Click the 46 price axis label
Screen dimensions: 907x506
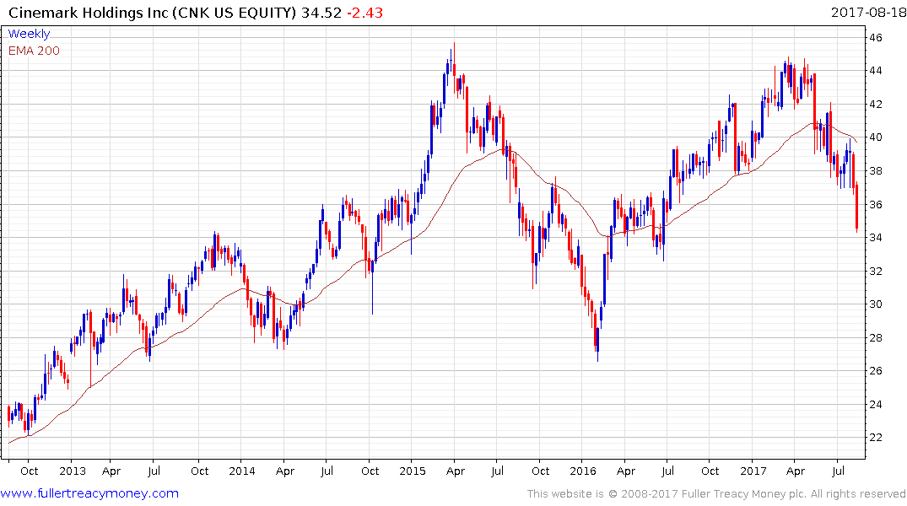coord(875,38)
